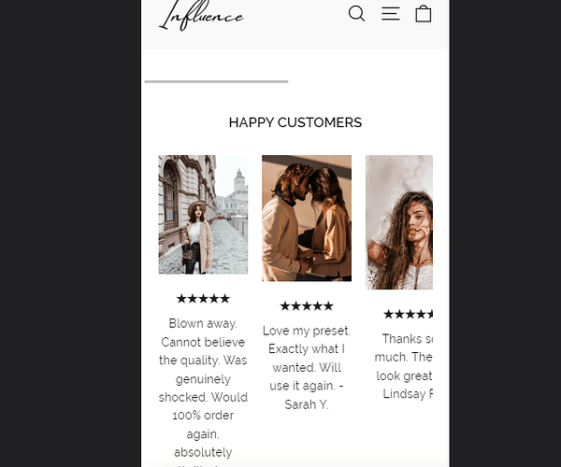The image size is (561, 467).
Task: Open the shopping bag cart icon
Action: 424,14
